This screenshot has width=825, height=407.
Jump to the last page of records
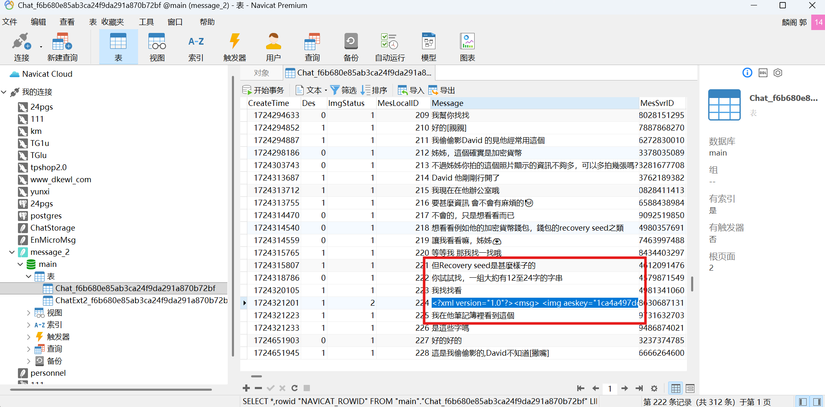(639, 388)
